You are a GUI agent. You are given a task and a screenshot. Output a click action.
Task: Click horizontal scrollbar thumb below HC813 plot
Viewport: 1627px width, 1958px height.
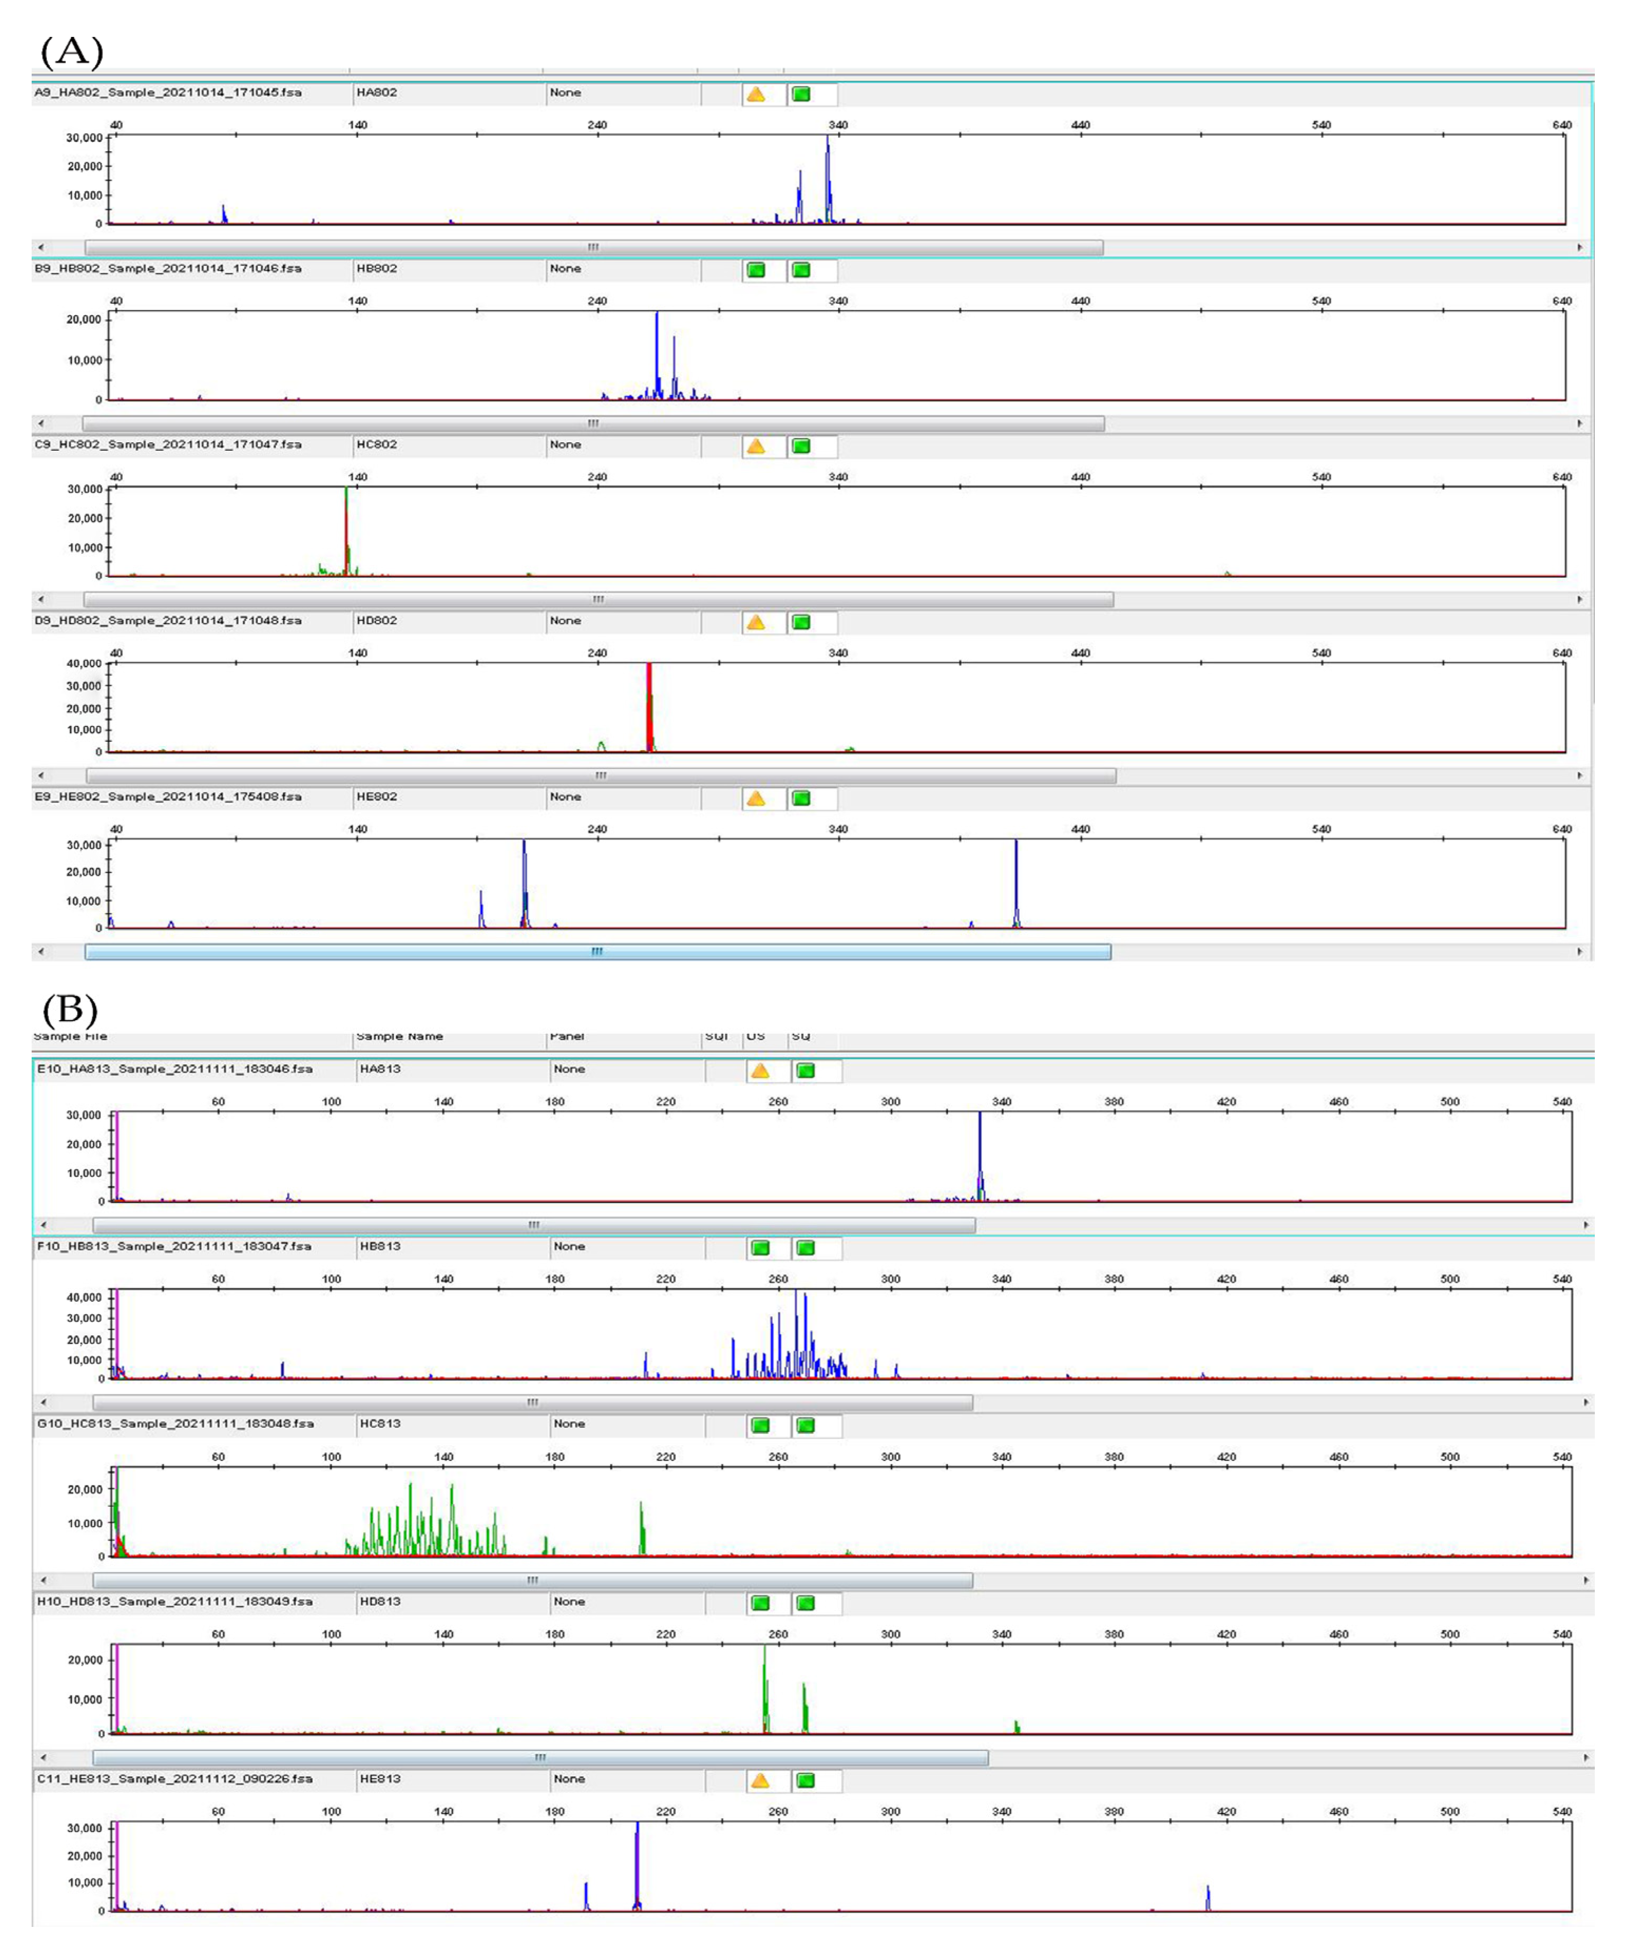[532, 1581]
